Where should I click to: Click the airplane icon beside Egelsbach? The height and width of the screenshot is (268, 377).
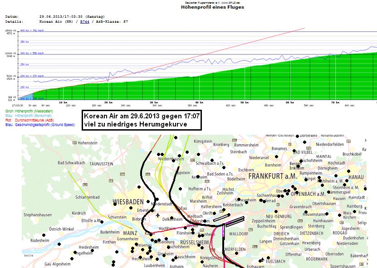262,259
